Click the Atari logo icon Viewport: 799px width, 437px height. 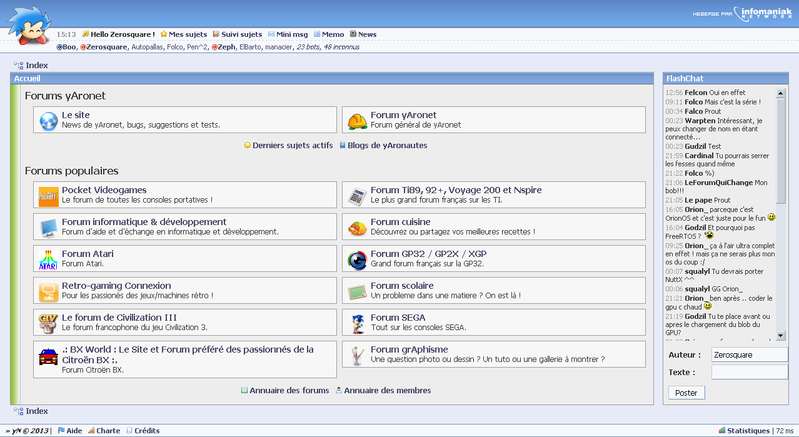[x=48, y=260]
